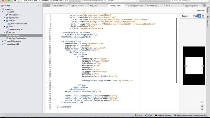Switch to the AppDelegate.cs tab
Image resolution: width=210 pixels, height=118 pixels.
192,6
